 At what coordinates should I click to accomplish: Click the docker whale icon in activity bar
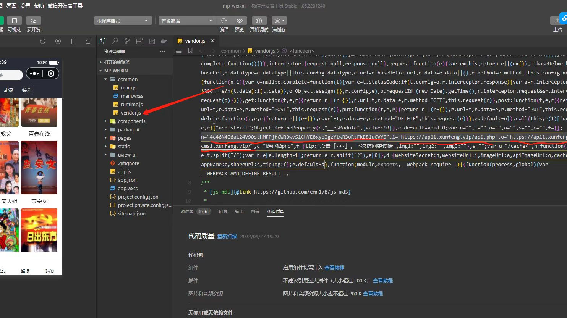coord(164,41)
